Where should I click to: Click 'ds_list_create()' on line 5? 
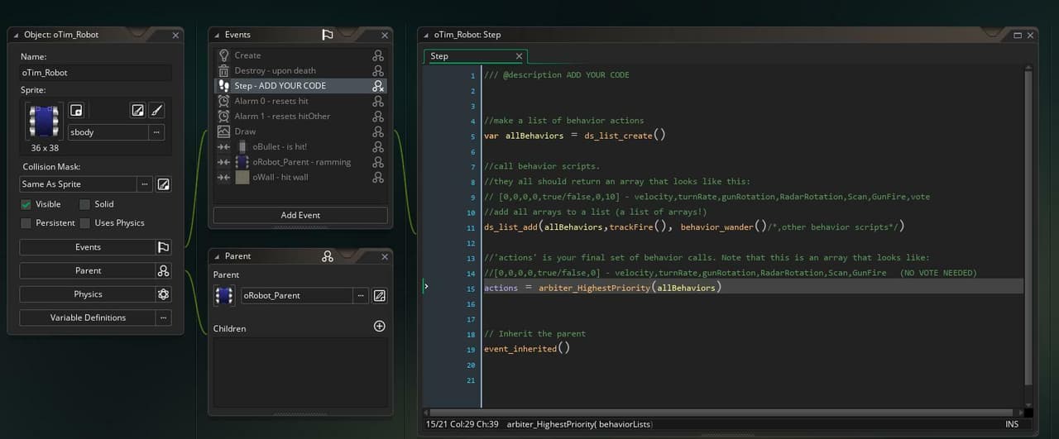[x=626, y=136]
